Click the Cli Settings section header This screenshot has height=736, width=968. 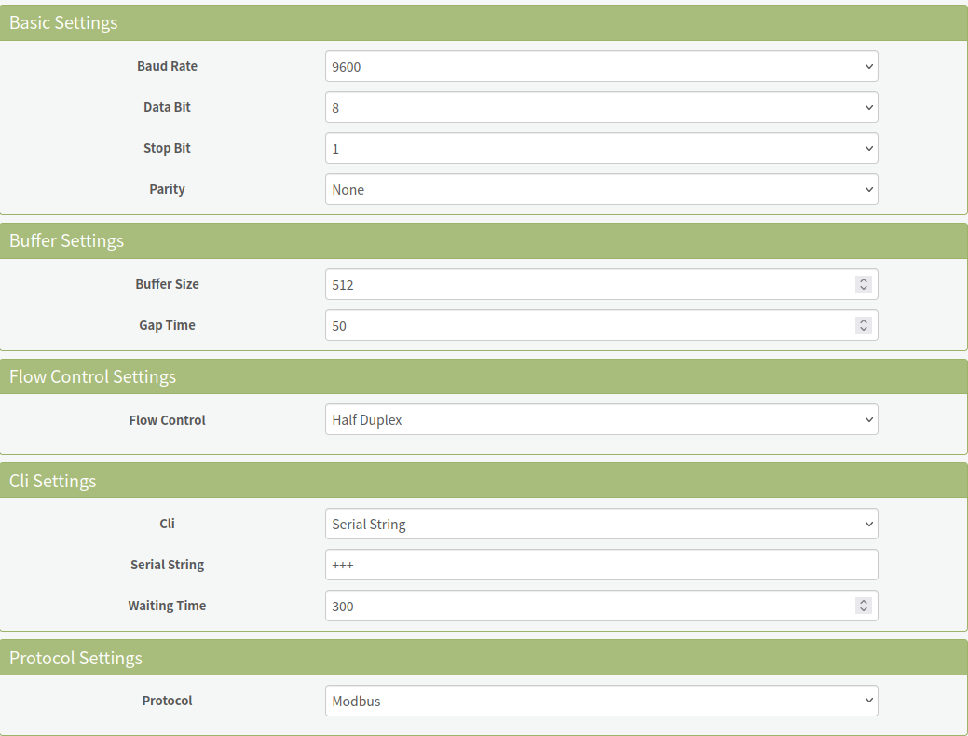point(484,481)
